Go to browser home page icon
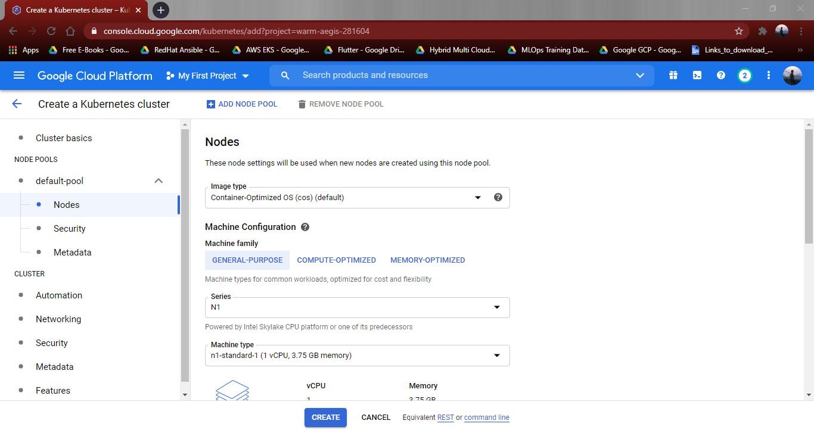Screen dimensions: 814x433 [70, 31]
